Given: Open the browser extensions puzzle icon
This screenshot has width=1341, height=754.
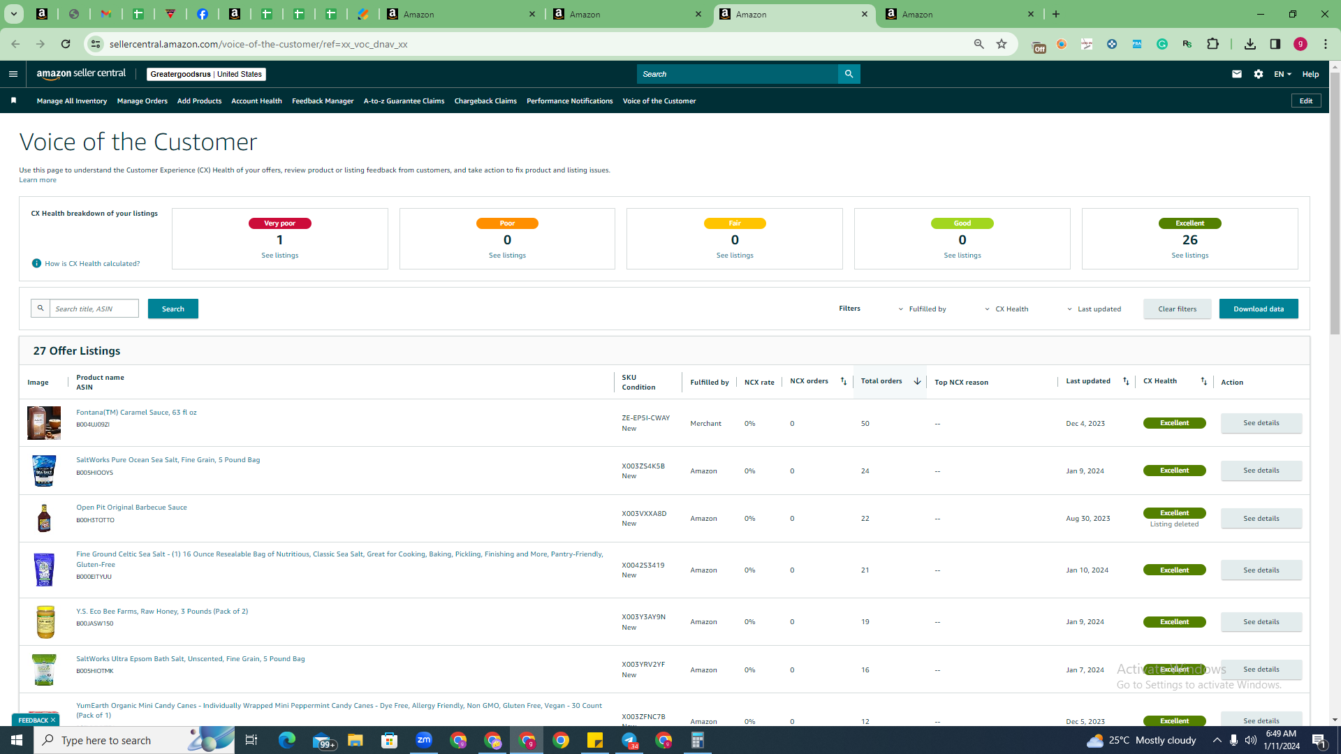Looking at the screenshot, I should [1212, 44].
